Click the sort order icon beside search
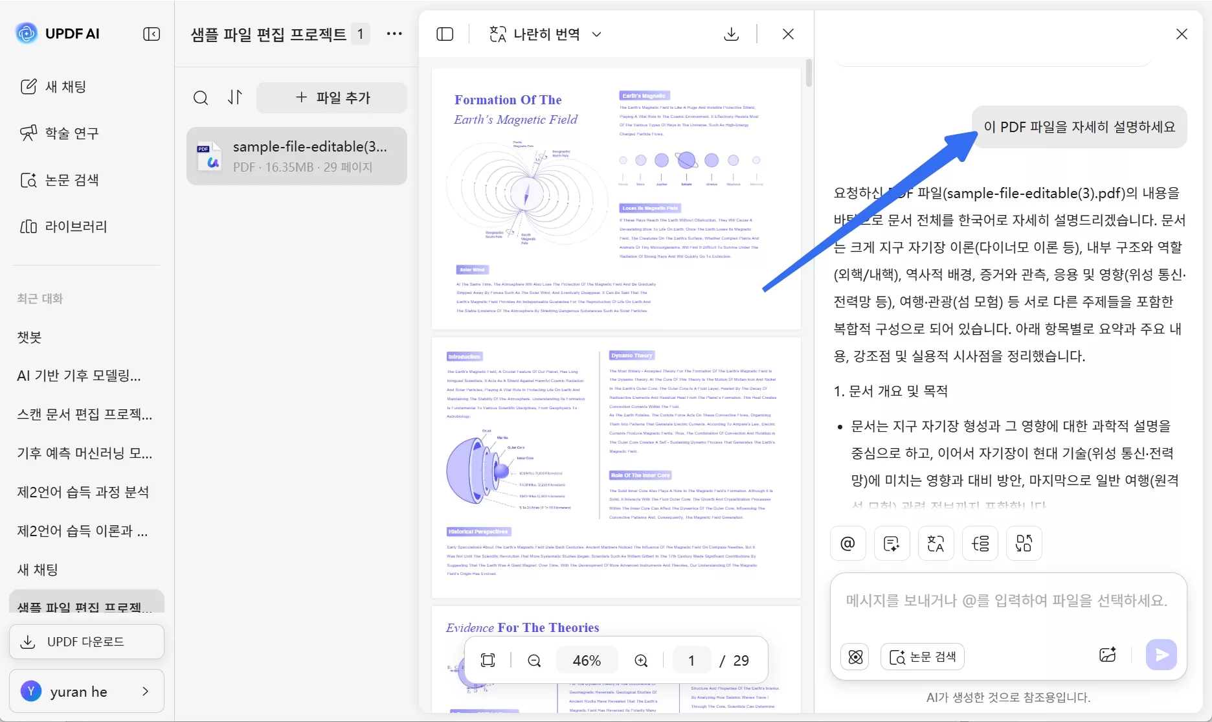1212x722 pixels. (x=235, y=97)
